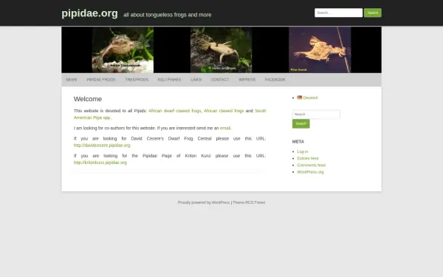
Task: Click the Welcome heading
Action: click(88, 99)
